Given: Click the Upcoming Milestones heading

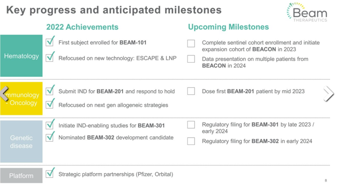Looking at the screenshot, I should tap(228, 27).
